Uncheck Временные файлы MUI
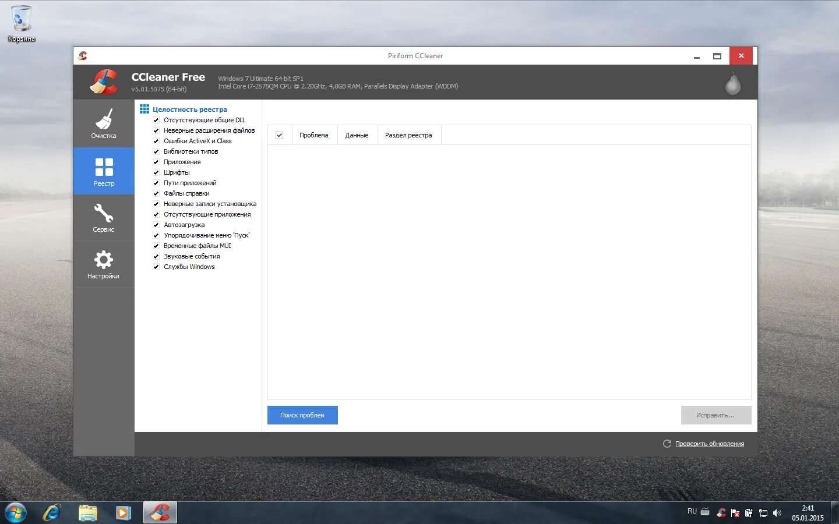 156,246
